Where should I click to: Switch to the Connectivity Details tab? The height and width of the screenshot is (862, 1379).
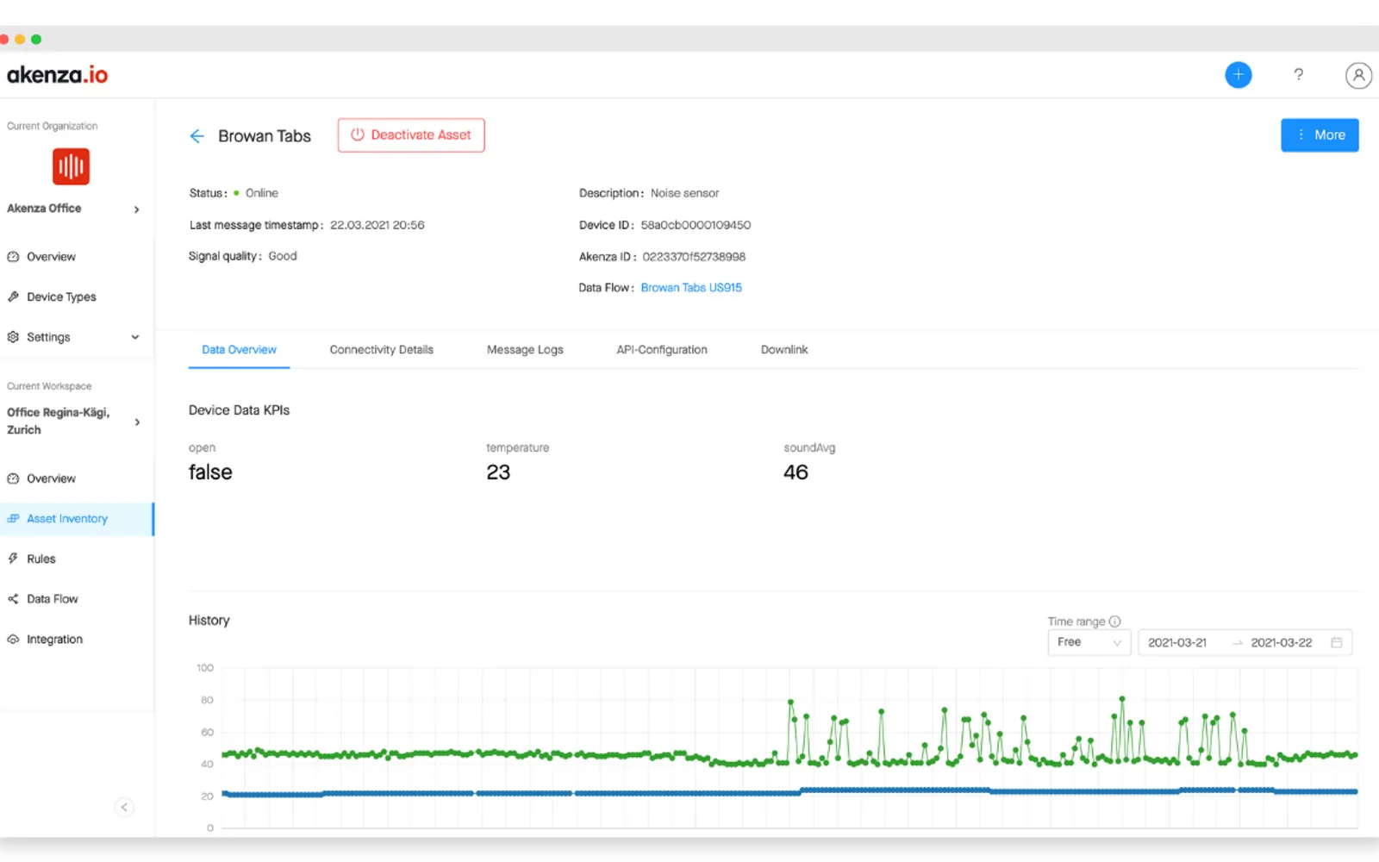pyautogui.click(x=381, y=350)
